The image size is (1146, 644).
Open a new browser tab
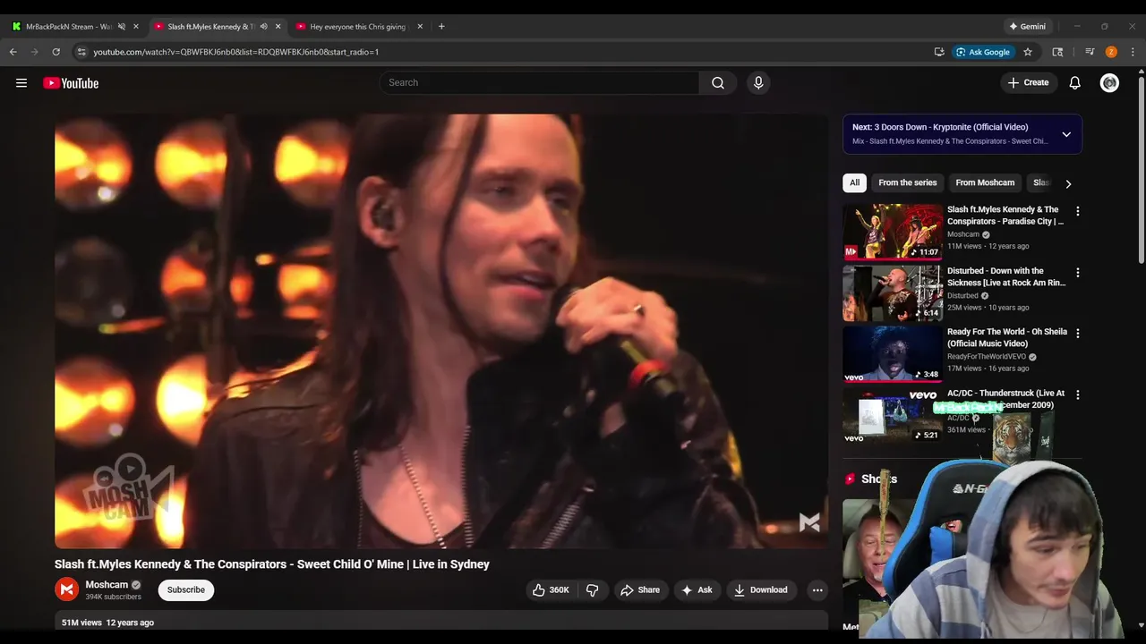click(441, 26)
